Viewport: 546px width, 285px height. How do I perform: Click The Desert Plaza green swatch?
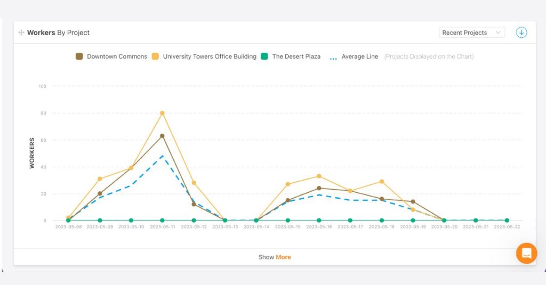pos(264,56)
